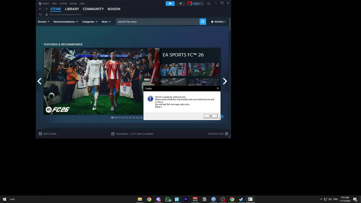Open the M3GON profile tab
The image size is (361, 203).
point(114,9)
